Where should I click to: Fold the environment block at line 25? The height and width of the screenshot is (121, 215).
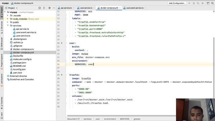66,61
